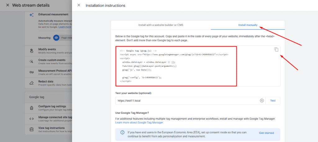Click the Manage connected site tags icon

pos(31,119)
